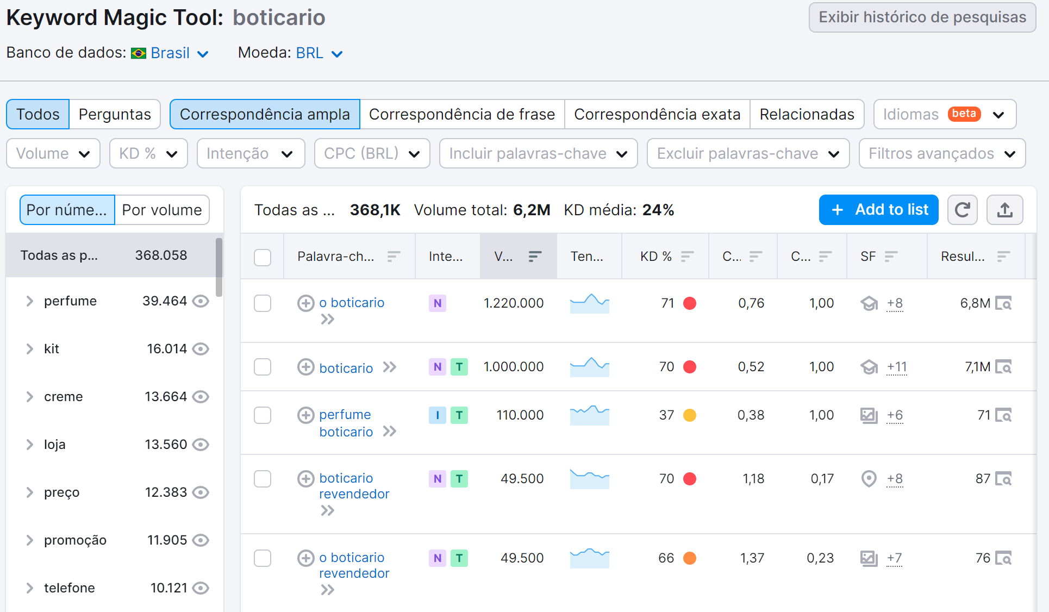1049x612 pixels.
Task: Open the CPC (BRL) filter dropdown
Action: [372, 154]
